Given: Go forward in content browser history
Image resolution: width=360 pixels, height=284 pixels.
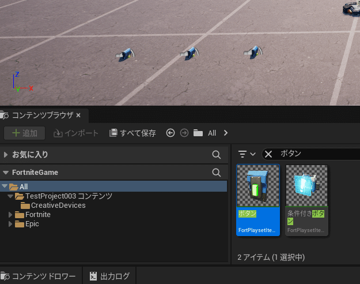Looking at the screenshot, I should 184,133.
